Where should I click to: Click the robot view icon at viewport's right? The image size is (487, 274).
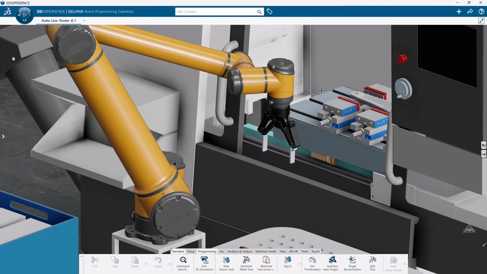[469, 229]
